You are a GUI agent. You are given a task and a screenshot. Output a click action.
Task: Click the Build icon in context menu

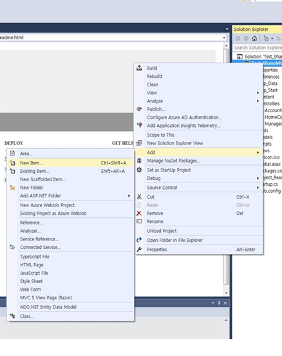(139, 68)
